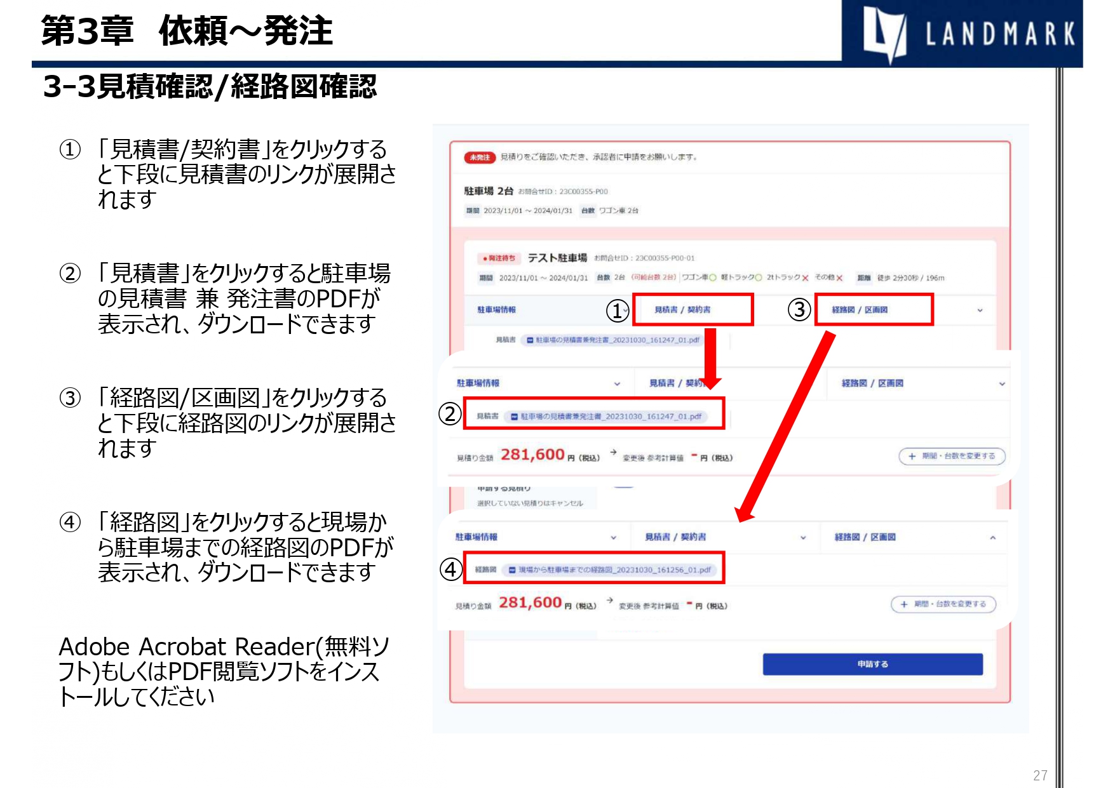Select 駐車場 2台 heading text

489,191
